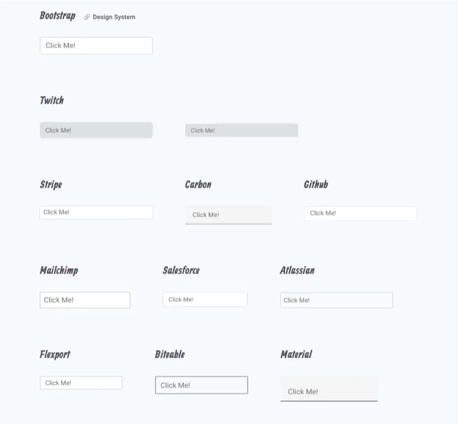The height and width of the screenshot is (424, 458).
Task: Click the Biteable bordered input
Action: tap(202, 385)
